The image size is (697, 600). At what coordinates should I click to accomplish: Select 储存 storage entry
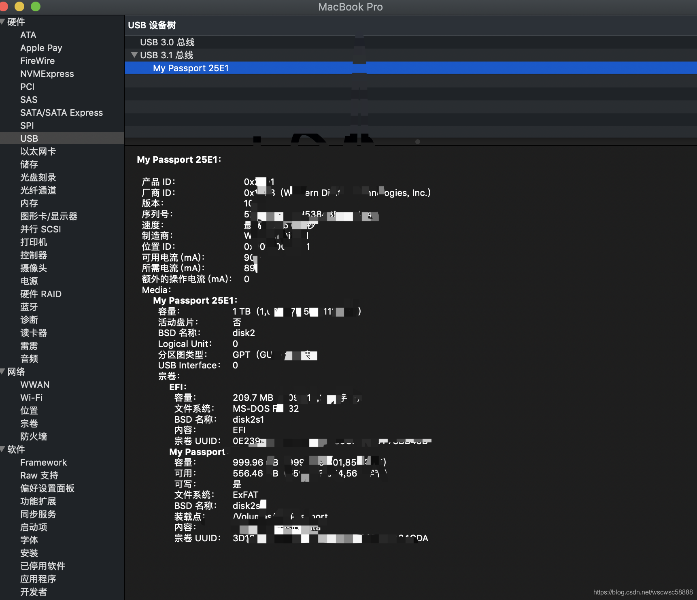[x=29, y=164]
